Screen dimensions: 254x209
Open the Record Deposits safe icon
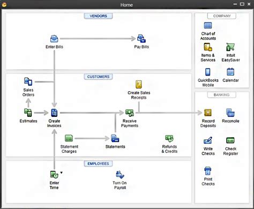coord(208,113)
